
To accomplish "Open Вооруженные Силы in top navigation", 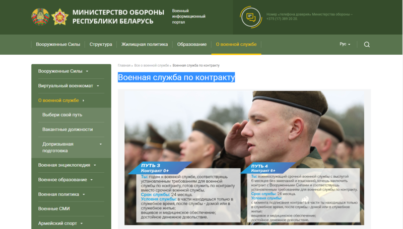I will point(58,44).
